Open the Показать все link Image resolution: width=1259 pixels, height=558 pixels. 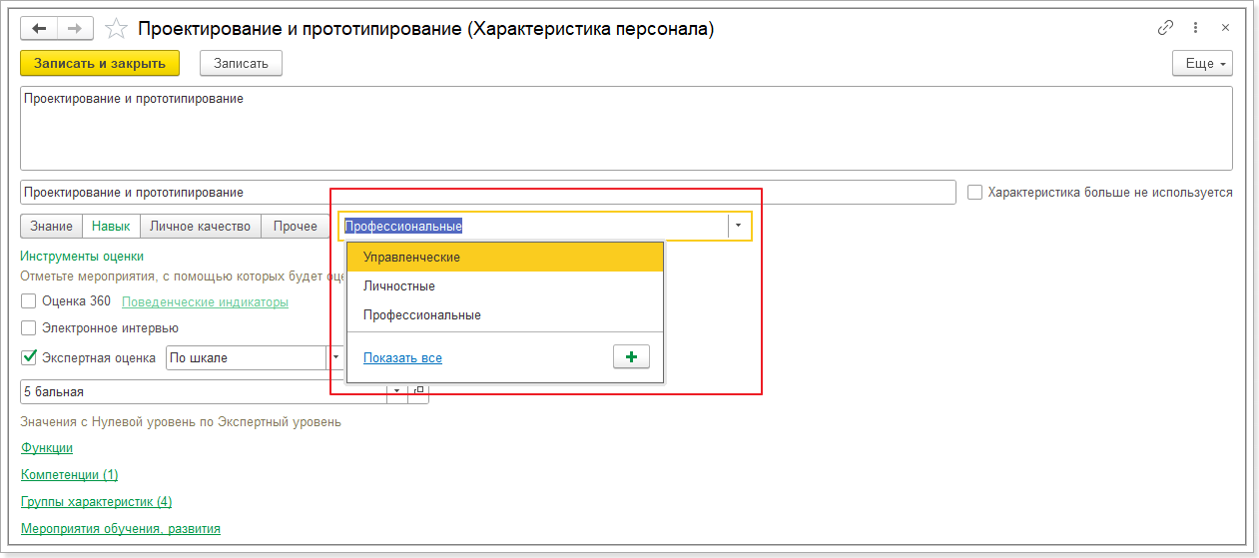402,358
